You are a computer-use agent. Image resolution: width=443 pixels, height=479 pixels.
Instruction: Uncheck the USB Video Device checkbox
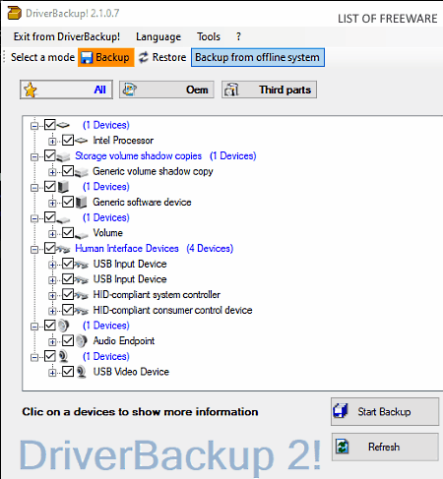coord(68,372)
